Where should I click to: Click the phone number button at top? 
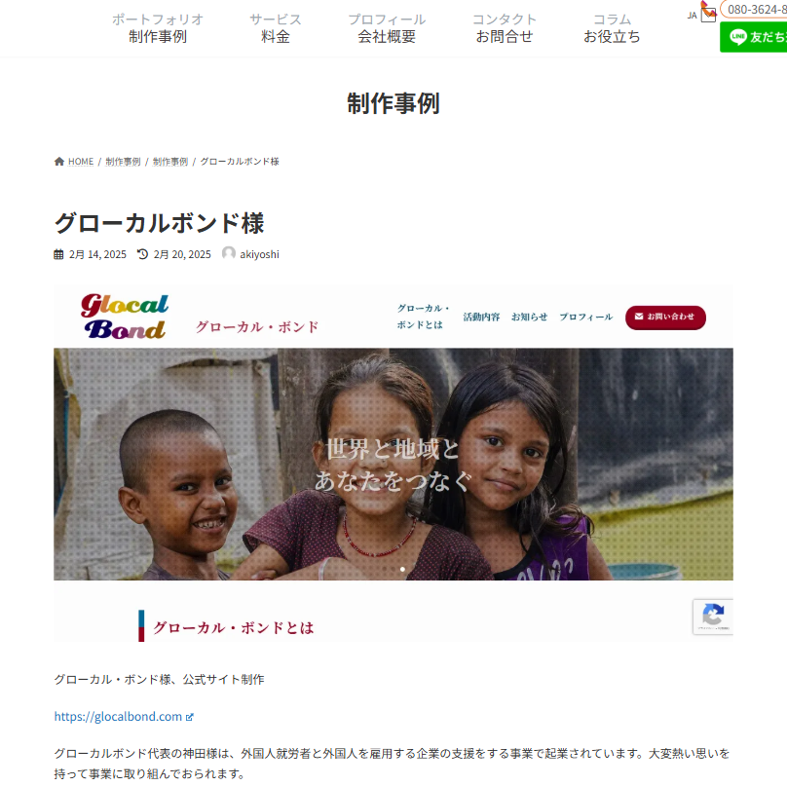pos(753,10)
